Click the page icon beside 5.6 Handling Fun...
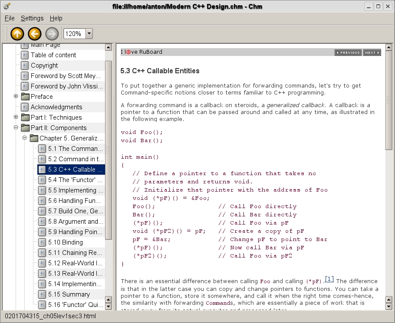Viewport: 395px width, 323px height. coord(42,201)
